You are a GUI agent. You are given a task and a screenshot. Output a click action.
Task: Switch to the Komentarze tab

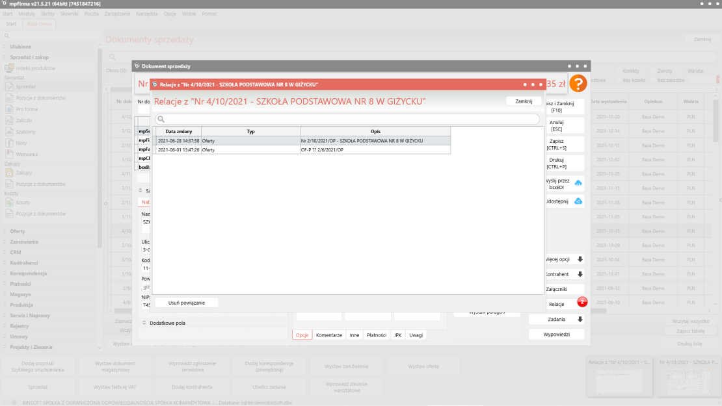(x=328, y=335)
